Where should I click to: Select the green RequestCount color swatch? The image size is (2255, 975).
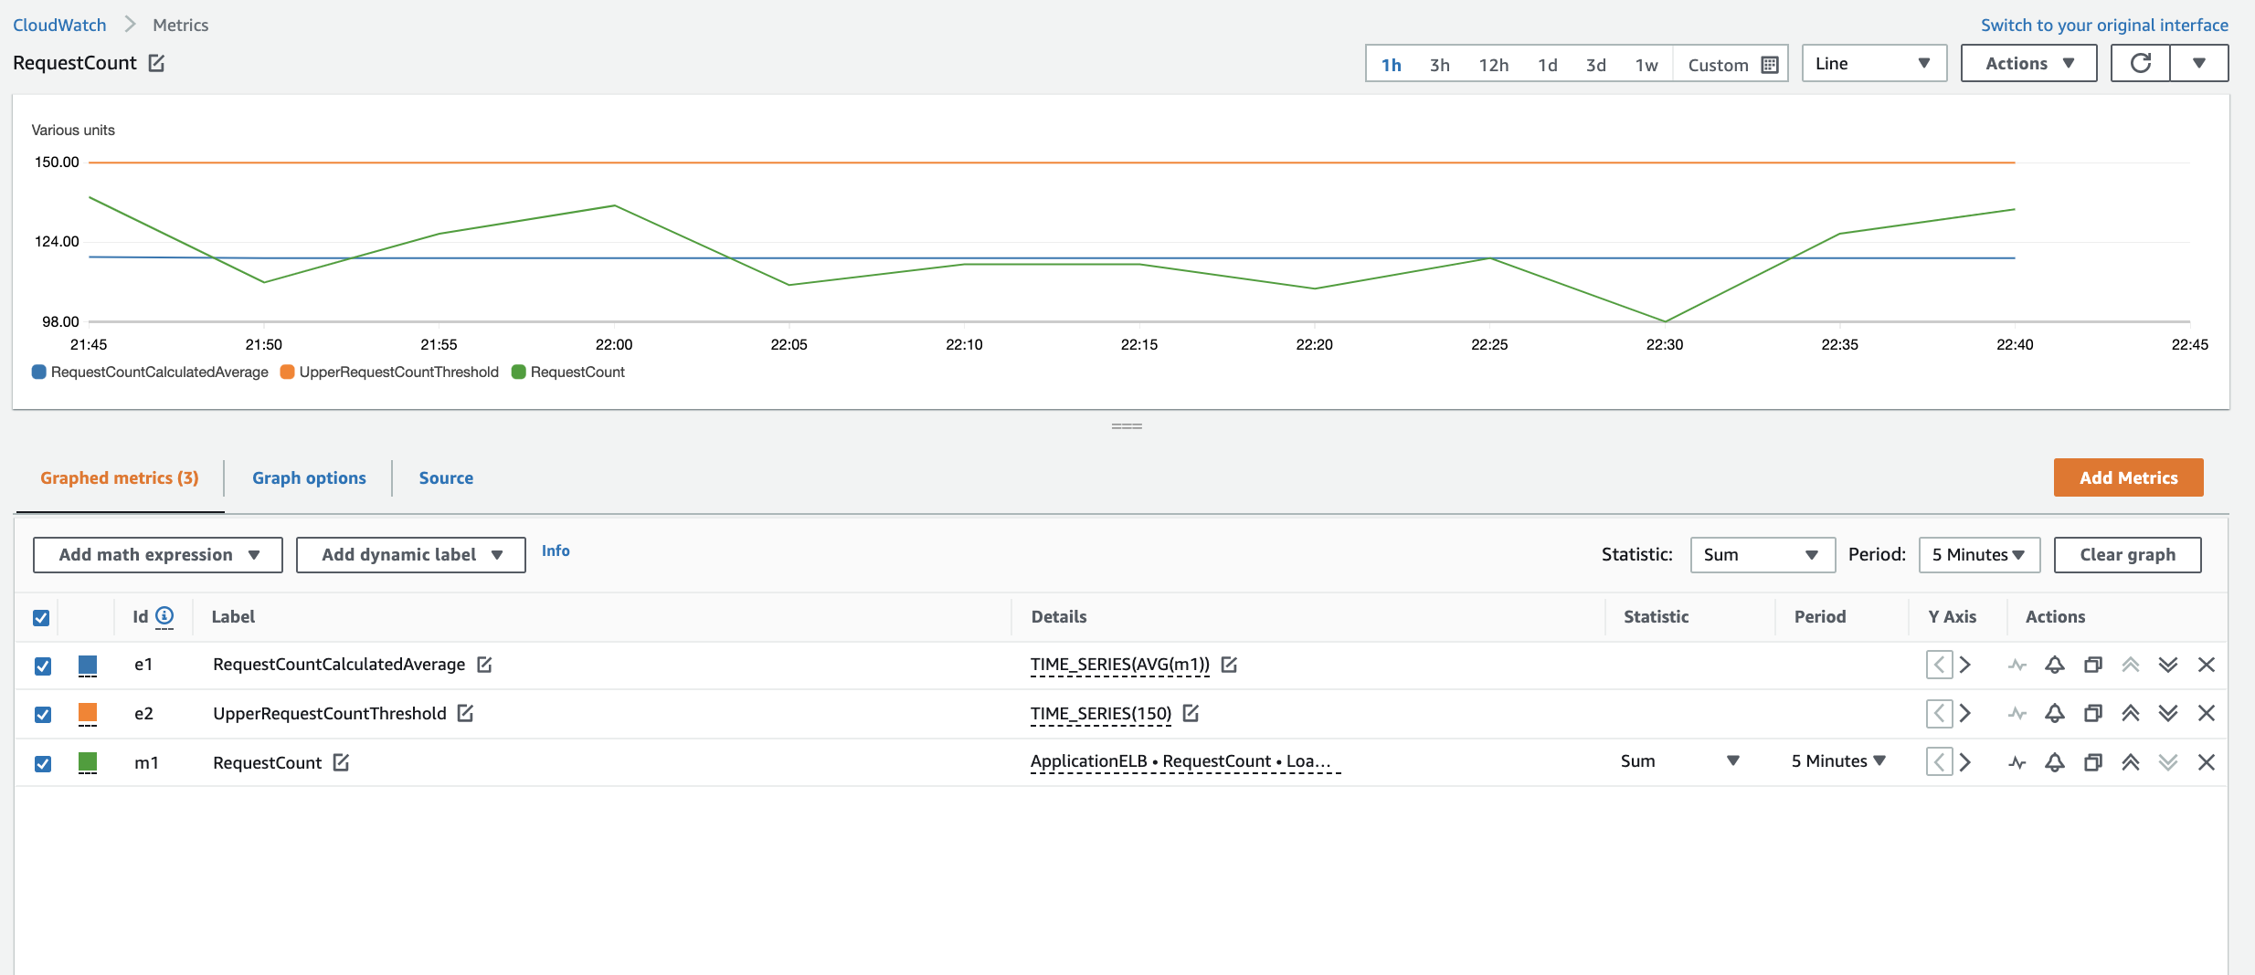88,762
